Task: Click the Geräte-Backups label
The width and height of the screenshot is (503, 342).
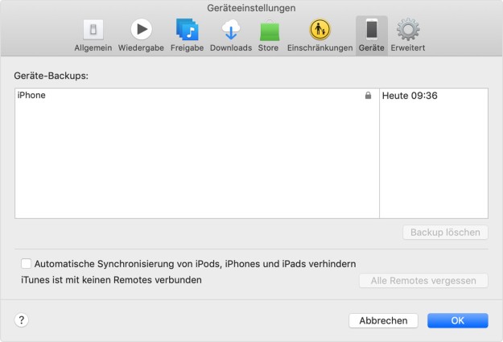Action: click(51, 76)
